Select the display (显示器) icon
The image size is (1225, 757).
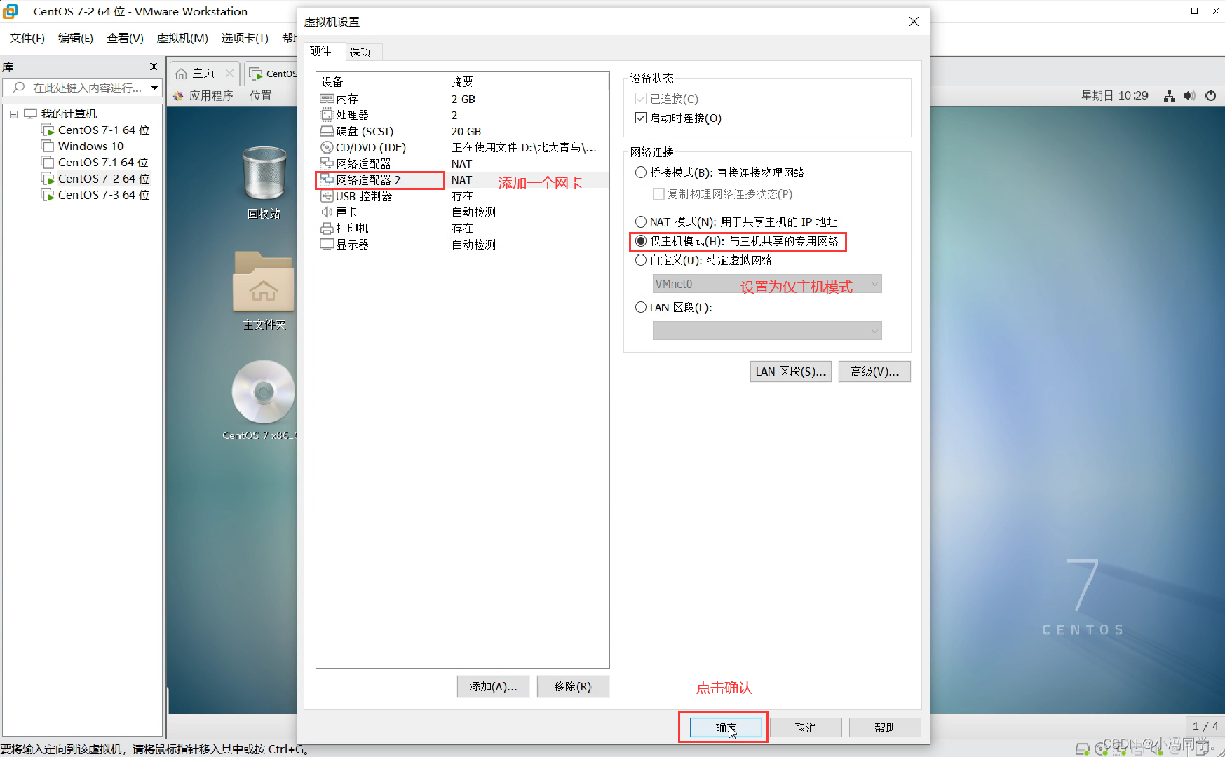coord(327,245)
